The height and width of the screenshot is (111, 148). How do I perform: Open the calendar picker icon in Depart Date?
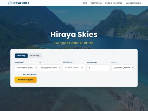pos(82,67)
